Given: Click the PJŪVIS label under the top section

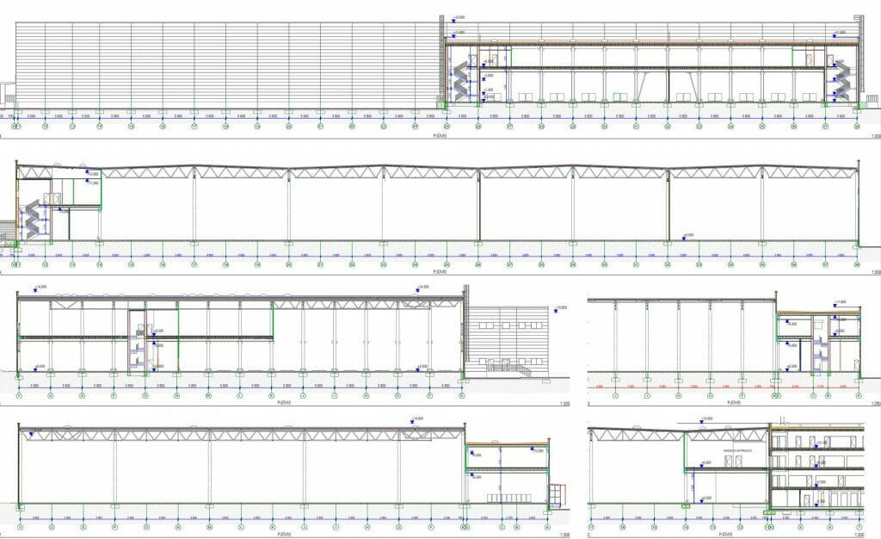Looking at the screenshot, I should (440, 135).
